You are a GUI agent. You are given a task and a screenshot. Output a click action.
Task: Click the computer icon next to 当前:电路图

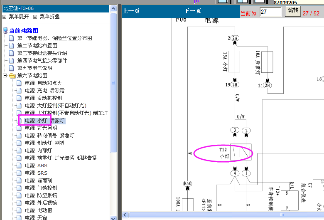5,30
